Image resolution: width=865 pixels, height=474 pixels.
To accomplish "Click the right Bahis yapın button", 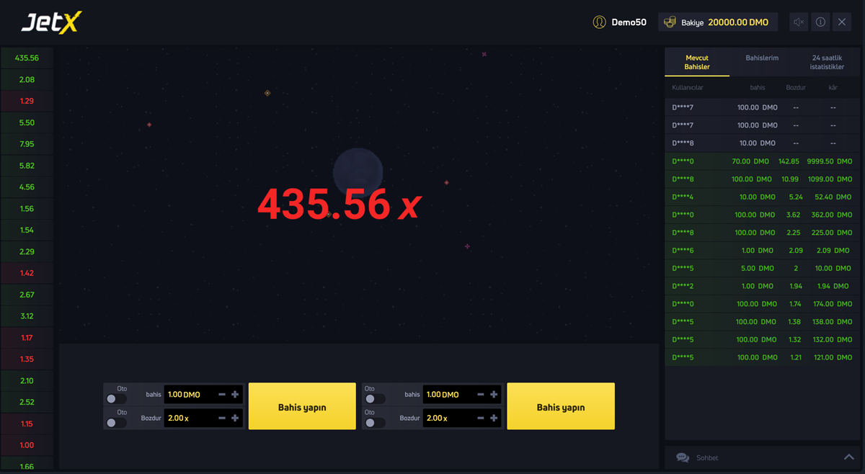I will pyautogui.click(x=560, y=406).
